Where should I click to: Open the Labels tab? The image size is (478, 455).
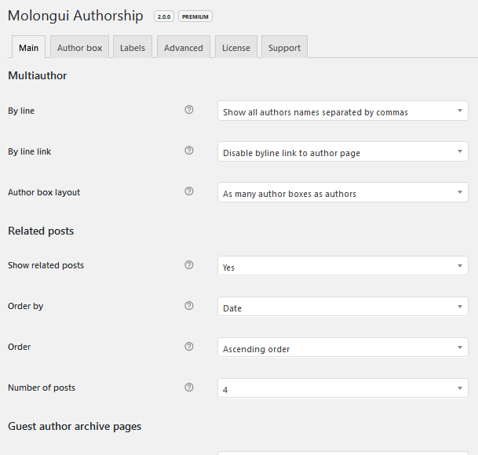coord(132,48)
